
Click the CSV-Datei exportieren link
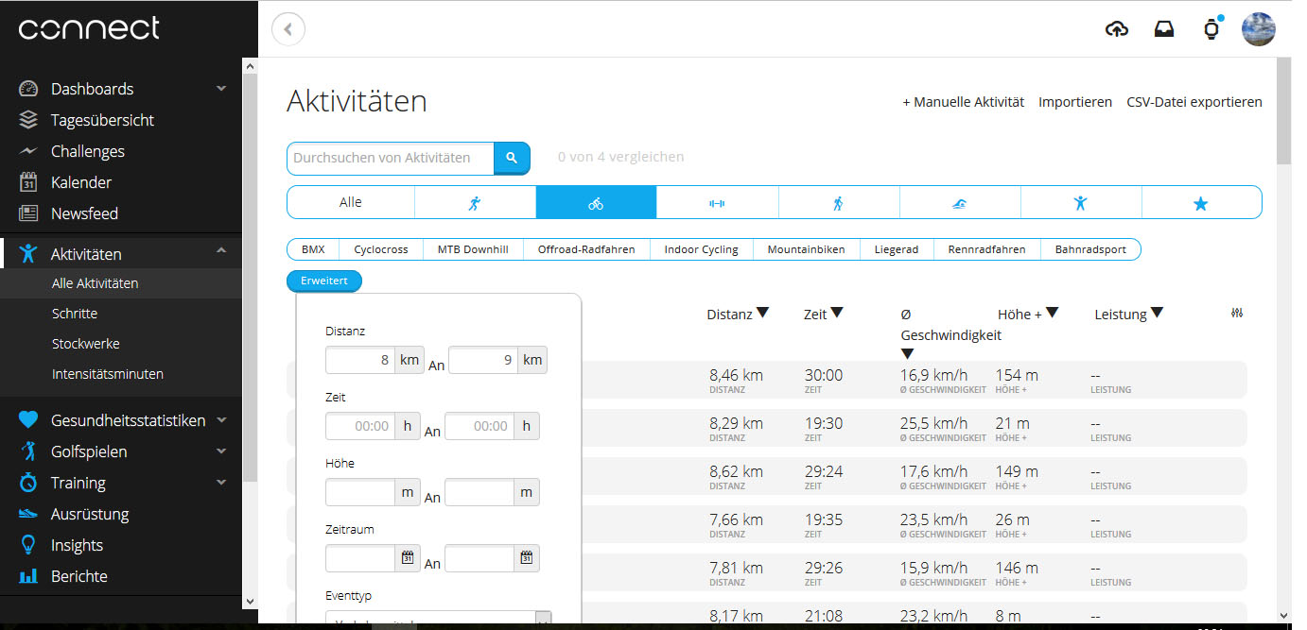point(1194,102)
